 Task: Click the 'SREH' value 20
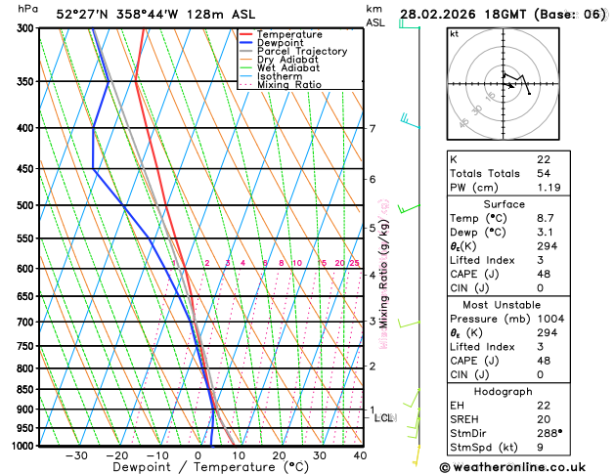pyautogui.click(x=544, y=419)
